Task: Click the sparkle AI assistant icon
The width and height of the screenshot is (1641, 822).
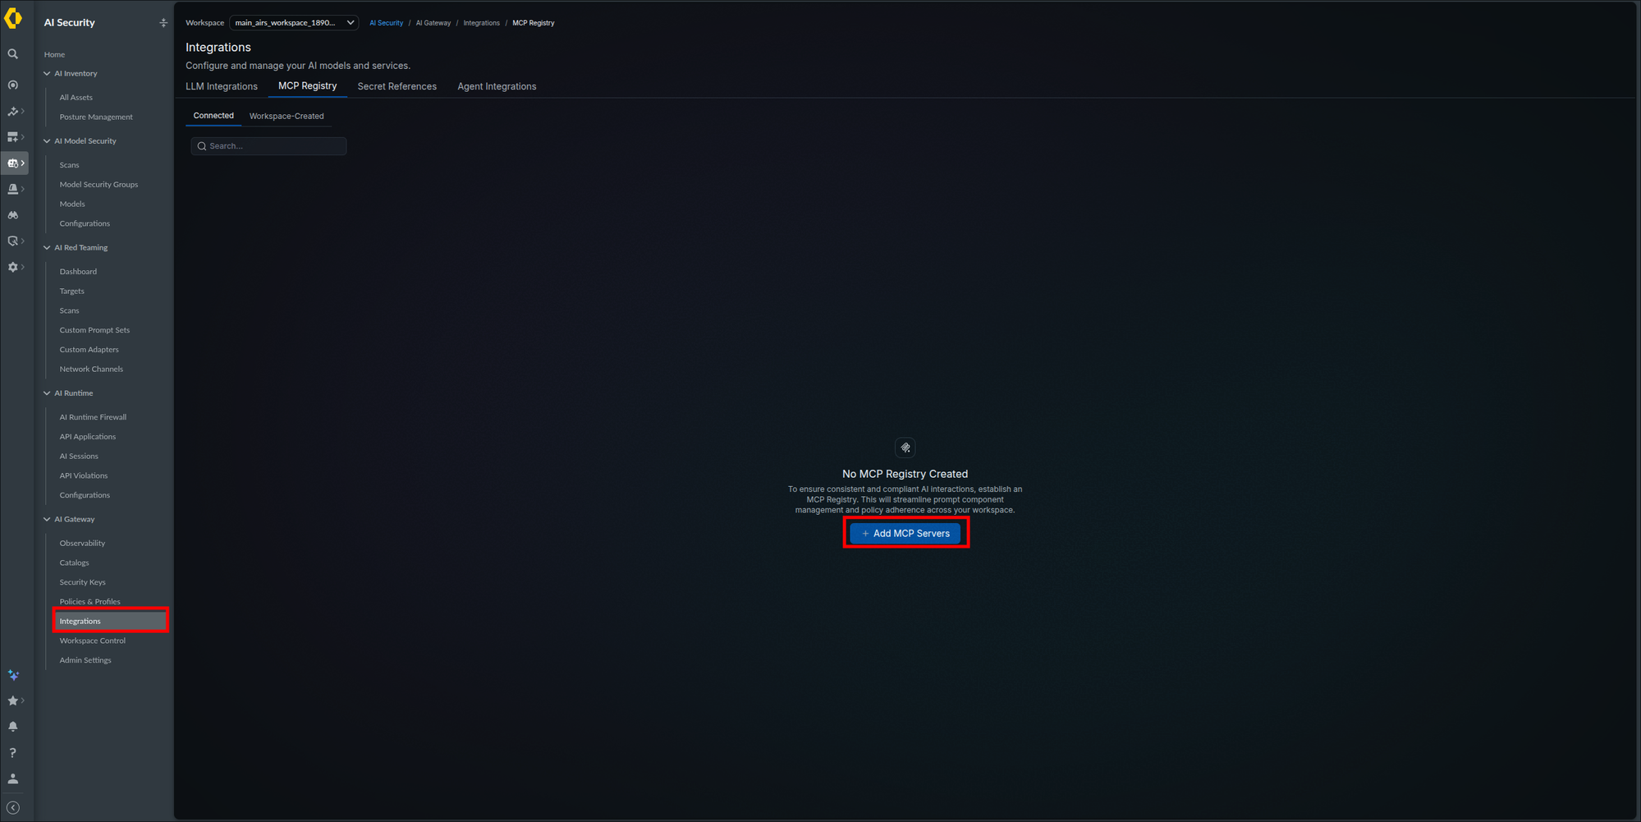Action: coord(13,675)
